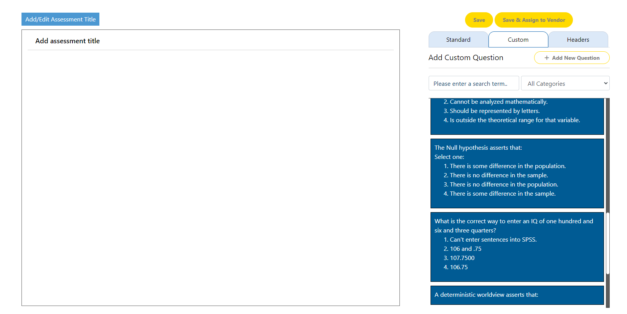Select the IQ one hundred and six question card
The width and height of the screenshot is (627, 314).
[517, 247]
